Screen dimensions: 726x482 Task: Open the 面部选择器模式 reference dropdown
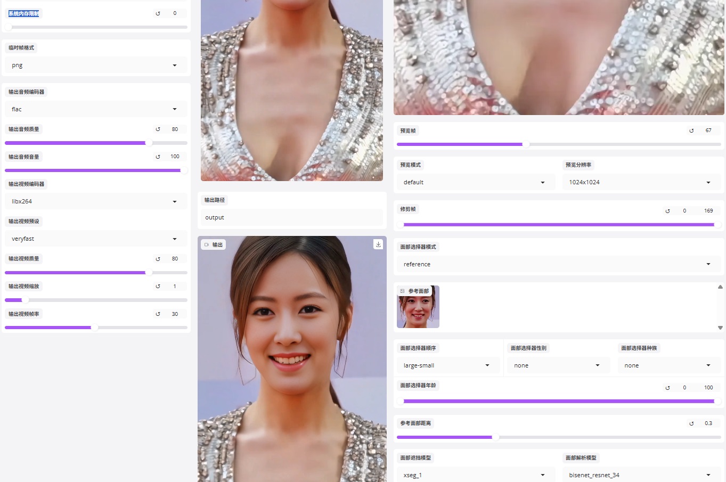[557, 264]
